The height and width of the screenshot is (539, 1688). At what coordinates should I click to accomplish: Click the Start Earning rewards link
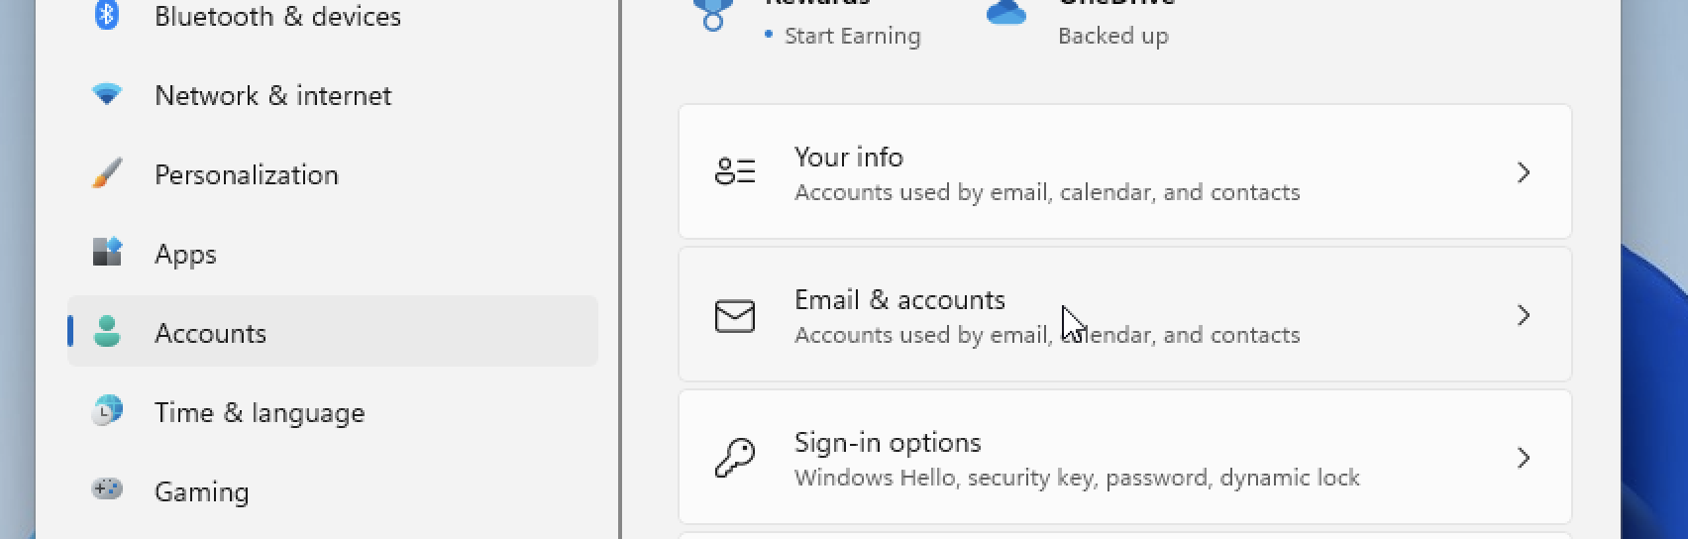[x=852, y=36]
